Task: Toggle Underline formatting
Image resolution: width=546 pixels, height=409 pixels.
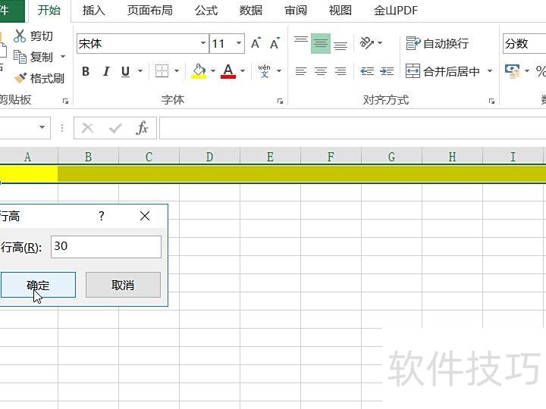Action: click(x=125, y=71)
